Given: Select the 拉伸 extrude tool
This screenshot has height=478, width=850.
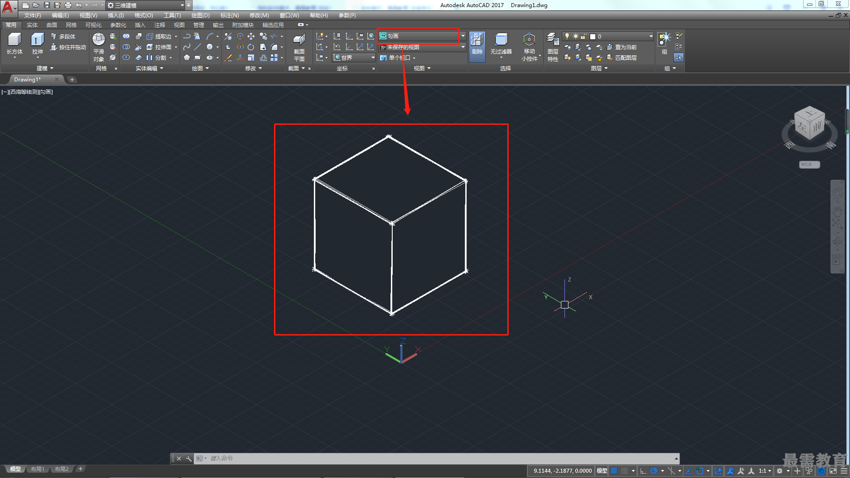Looking at the screenshot, I should coord(37,44).
